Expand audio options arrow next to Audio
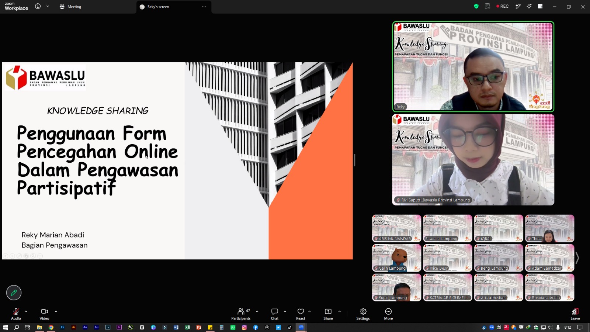 [26, 312]
